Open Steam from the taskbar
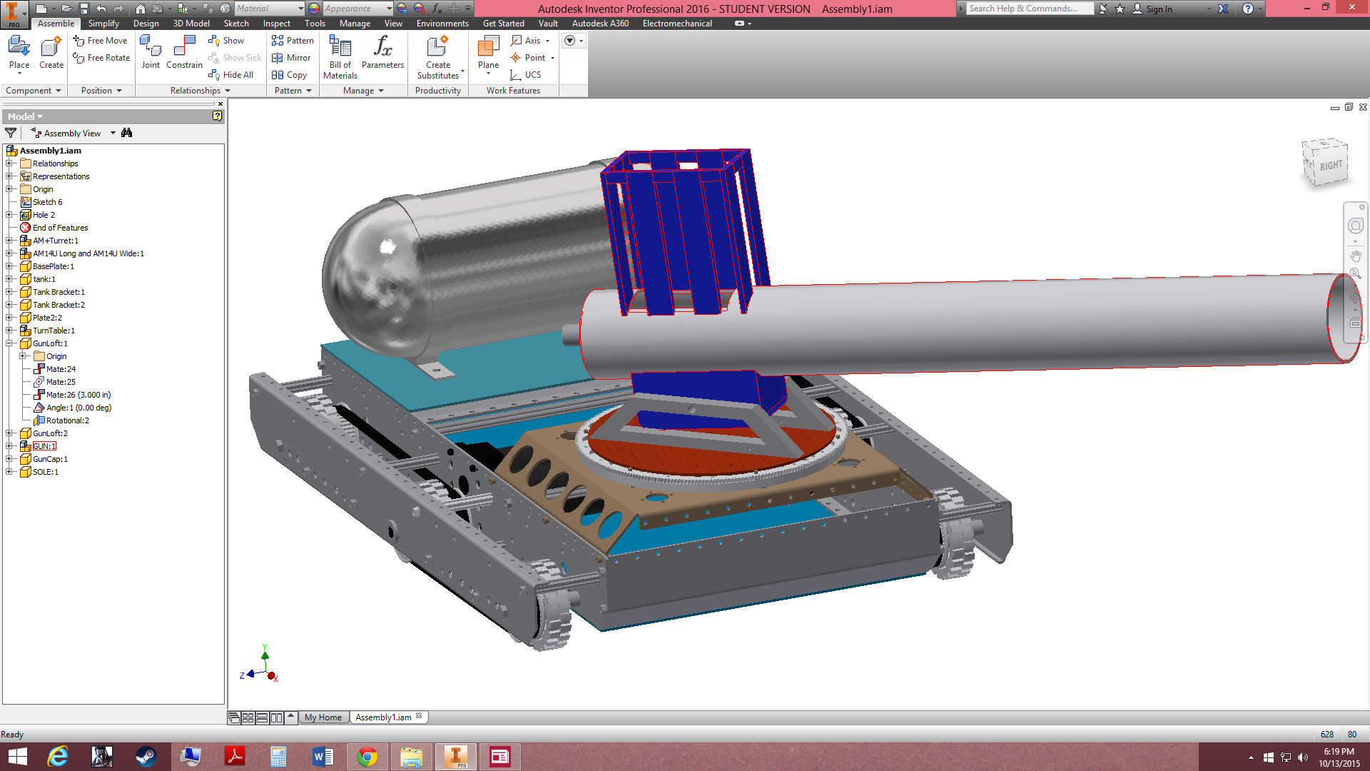 pyautogui.click(x=146, y=757)
